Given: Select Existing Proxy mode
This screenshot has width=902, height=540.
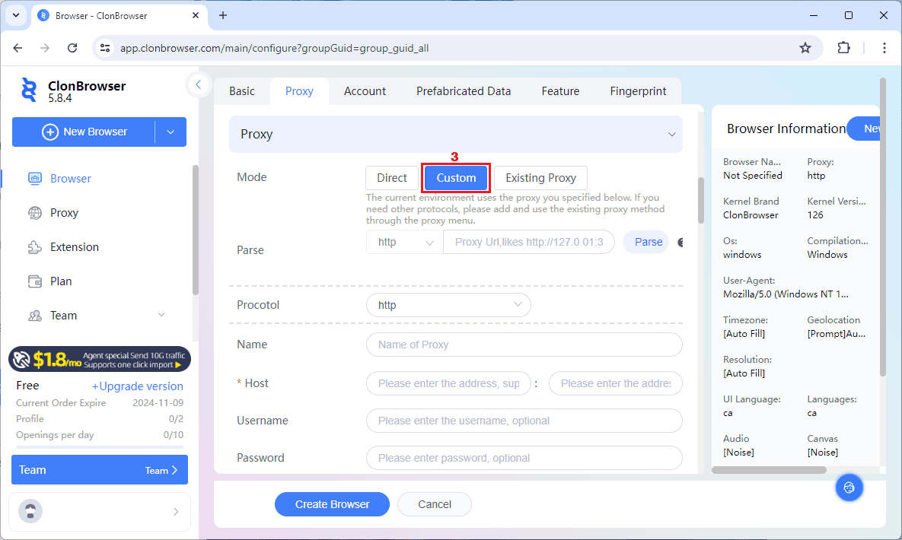Looking at the screenshot, I should 540,178.
